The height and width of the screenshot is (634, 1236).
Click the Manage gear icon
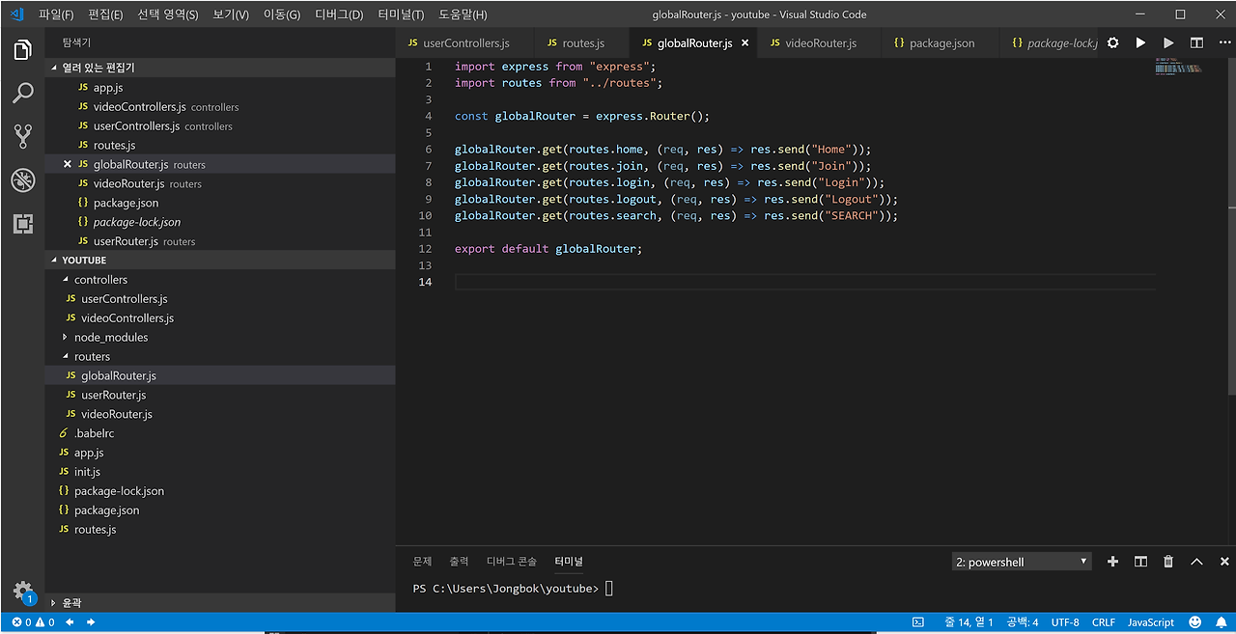tap(23, 591)
